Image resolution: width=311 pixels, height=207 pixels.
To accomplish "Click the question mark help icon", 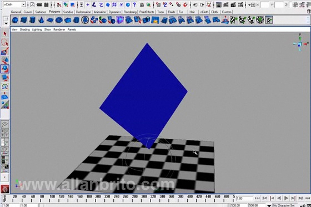I will [134, 4].
